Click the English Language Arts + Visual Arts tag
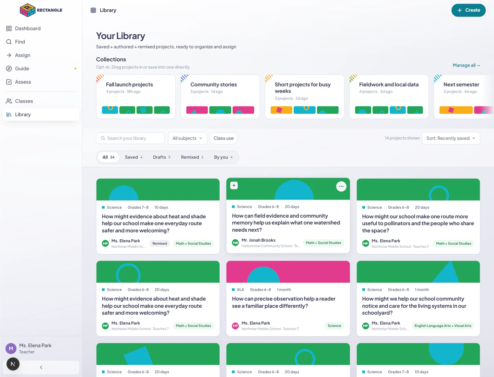The width and height of the screenshot is (494, 377). [443, 326]
